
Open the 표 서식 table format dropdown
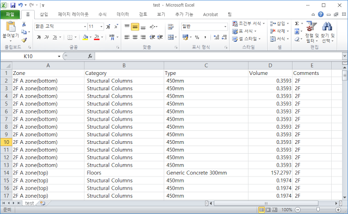click(244, 31)
